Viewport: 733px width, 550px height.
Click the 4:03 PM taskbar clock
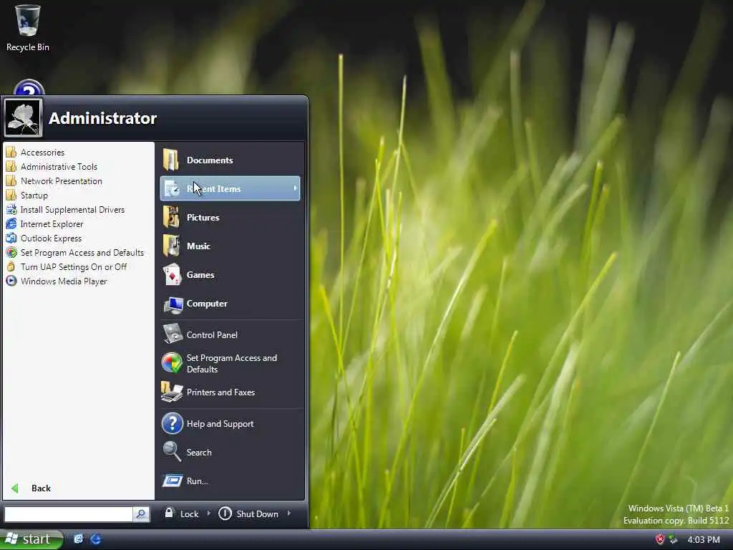tap(704, 540)
